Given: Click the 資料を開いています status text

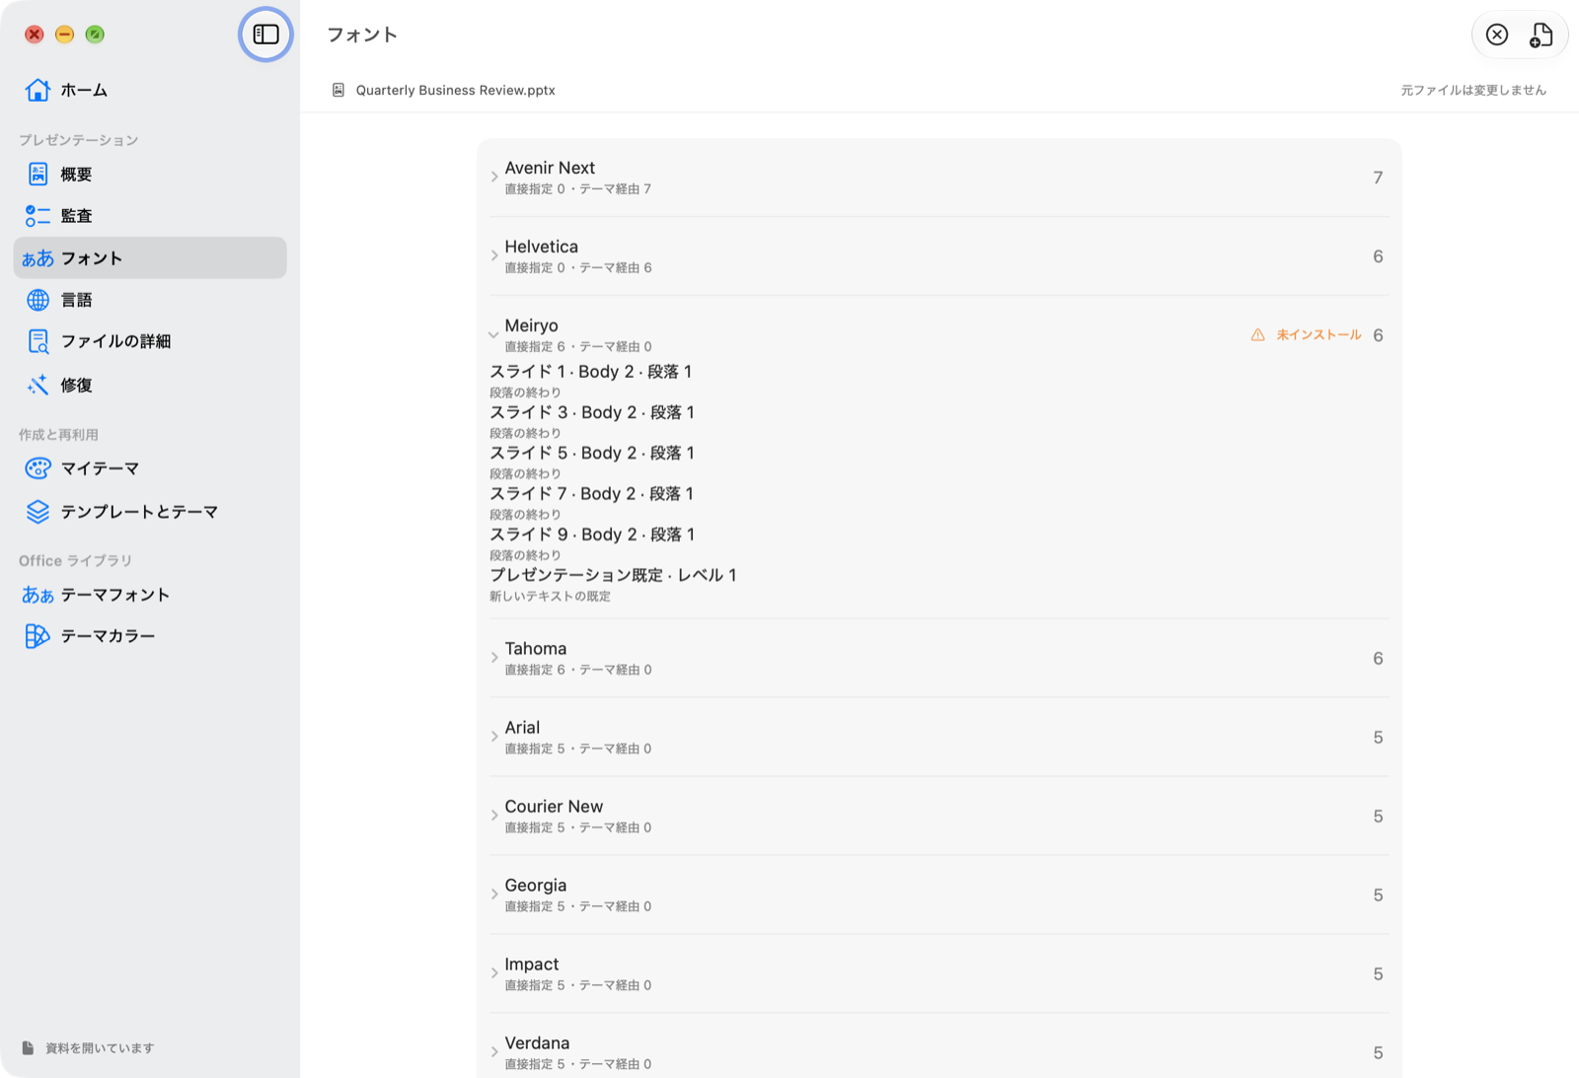Looking at the screenshot, I should tap(100, 1048).
